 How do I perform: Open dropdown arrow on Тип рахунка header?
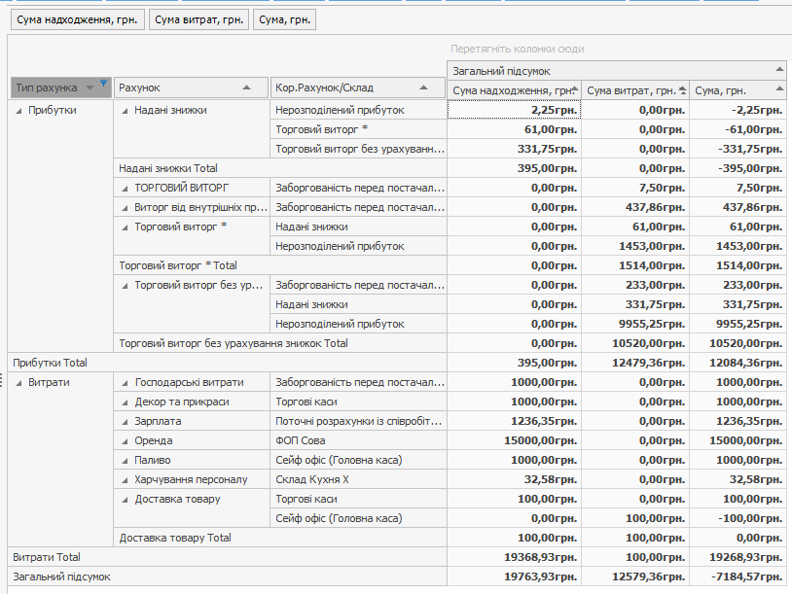(90, 88)
